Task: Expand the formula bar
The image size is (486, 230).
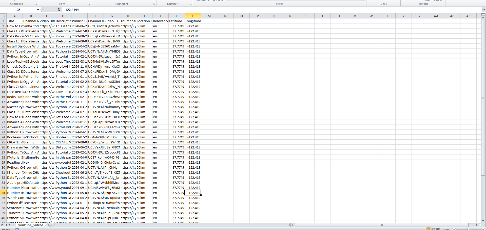Action: [x=484, y=10]
